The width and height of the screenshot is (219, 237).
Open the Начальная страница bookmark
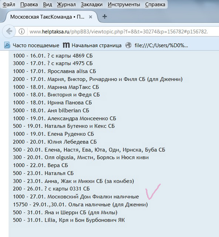92,45
